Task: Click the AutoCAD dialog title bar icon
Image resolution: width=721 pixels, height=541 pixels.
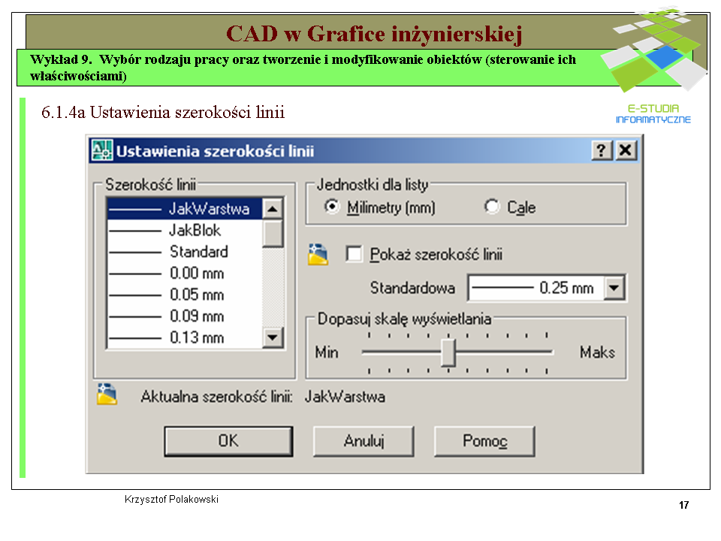Action: click(x=101, y=150)
